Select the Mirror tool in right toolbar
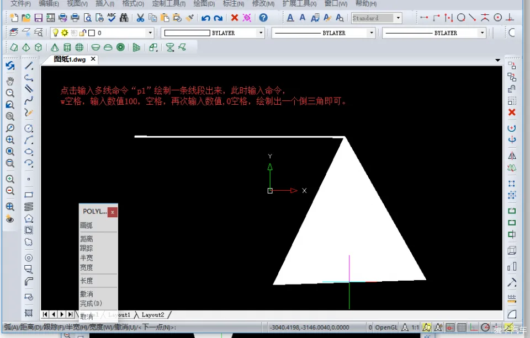 512,155
